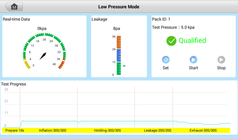Tap the Start play icon

click(193, 60)
